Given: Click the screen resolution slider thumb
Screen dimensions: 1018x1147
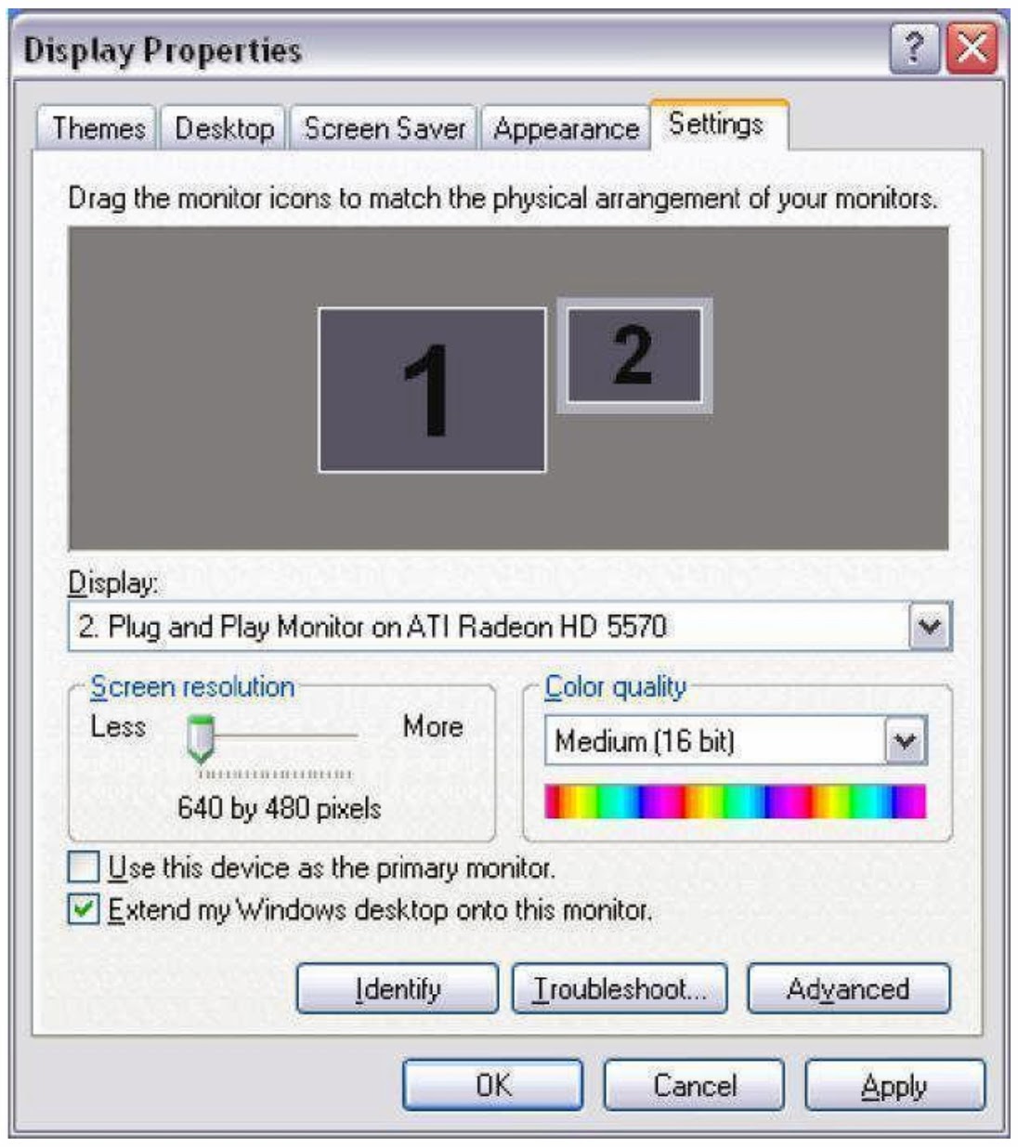Looking at the screenshot, I should pyautogui.click(x=201, y=739).
